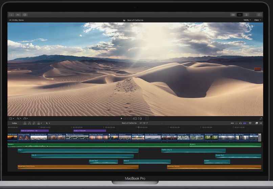Select the Best of California - 3D title clip
The height and width of the screenshot is (189, 273).
point(35,131)
